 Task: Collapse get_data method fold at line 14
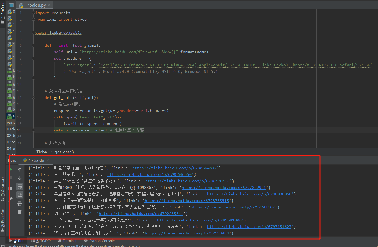pos(33,98)
